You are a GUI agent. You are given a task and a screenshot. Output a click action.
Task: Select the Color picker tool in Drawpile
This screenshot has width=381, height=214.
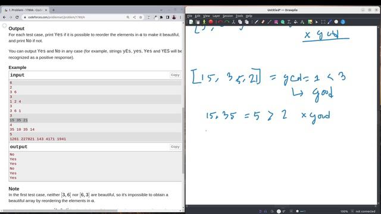coord(310,22)
